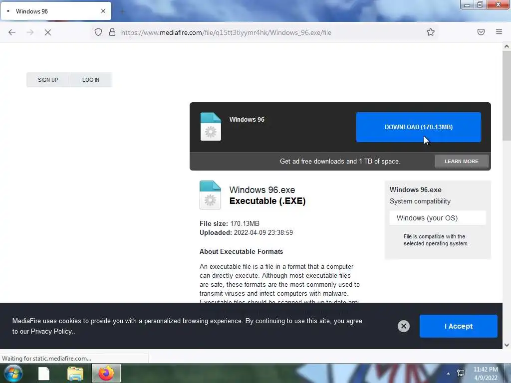Click the DOWNLOAD (170.13MB) button
511x383 pixels.
[x=419, y=127]
